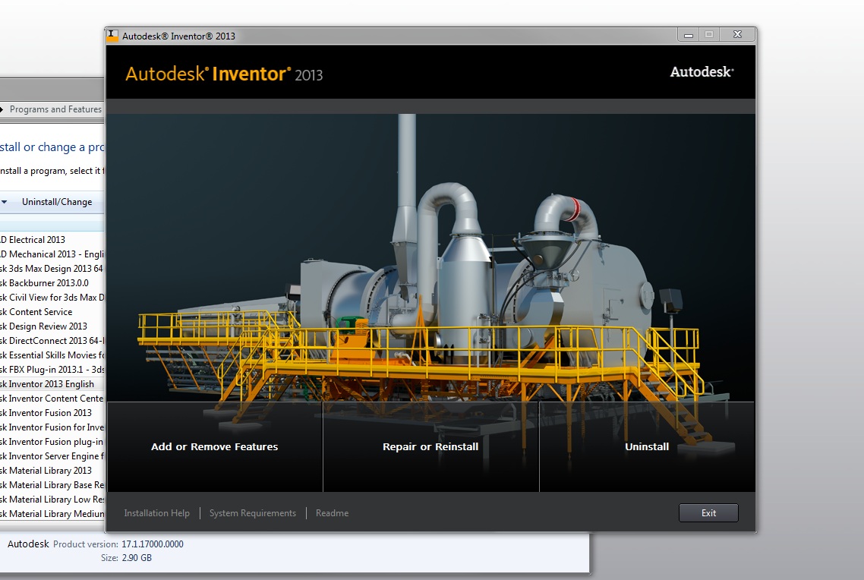Click the size value '2.90 GB'
Screen dimensions: 864x580
[x=137, y=558]
